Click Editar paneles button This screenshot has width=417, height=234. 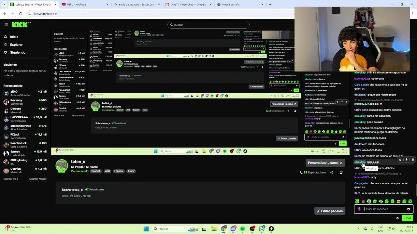[330, 211]
